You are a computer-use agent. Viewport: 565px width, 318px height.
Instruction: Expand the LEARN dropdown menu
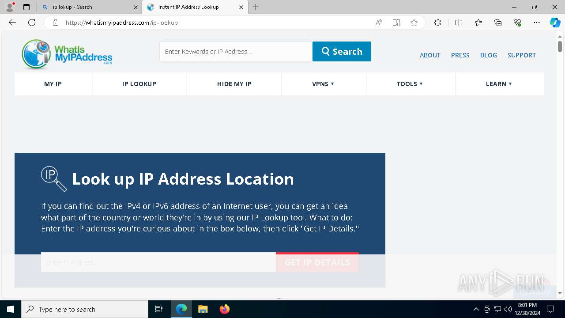(x=499, y=84)
